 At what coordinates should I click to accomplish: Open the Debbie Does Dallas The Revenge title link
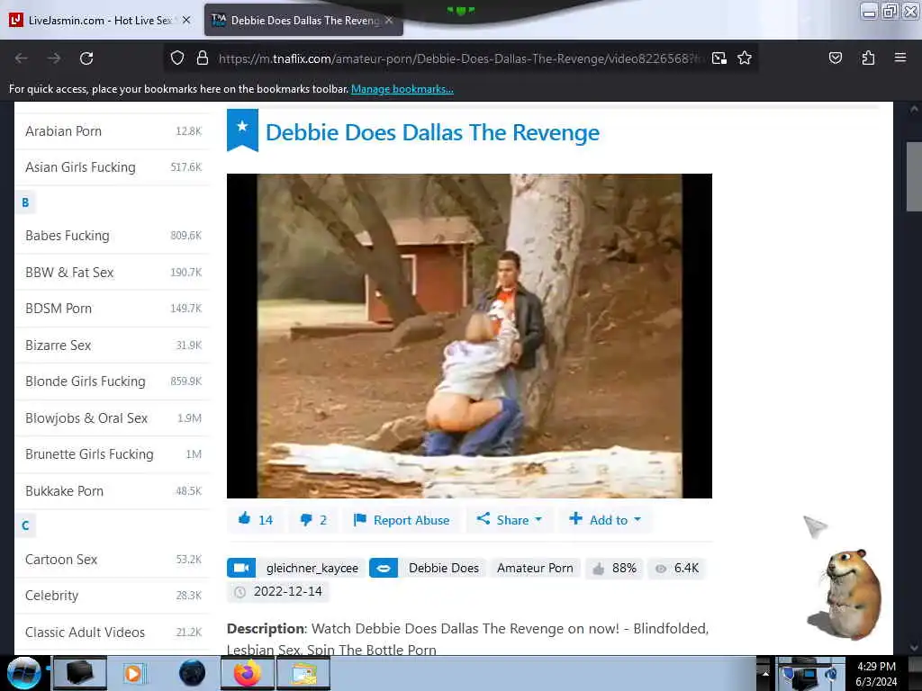tap(433, 132)
